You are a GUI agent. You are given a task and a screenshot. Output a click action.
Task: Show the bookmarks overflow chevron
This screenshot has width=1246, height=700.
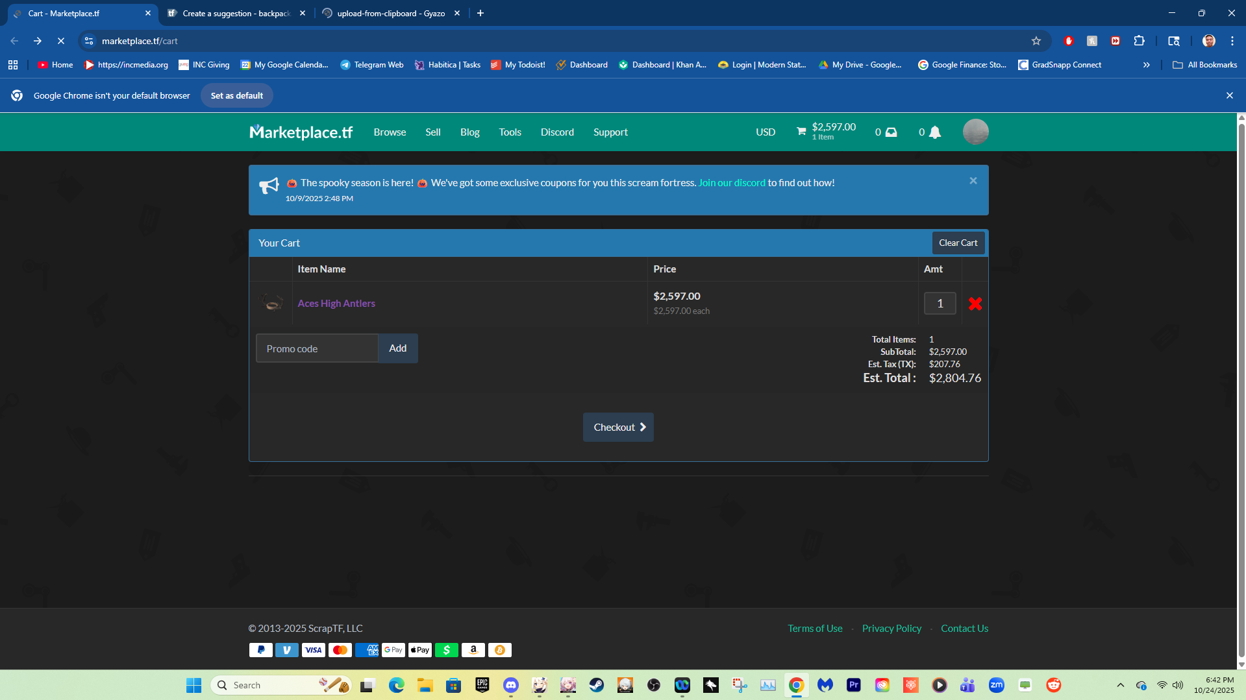[x=1147, y=65]
